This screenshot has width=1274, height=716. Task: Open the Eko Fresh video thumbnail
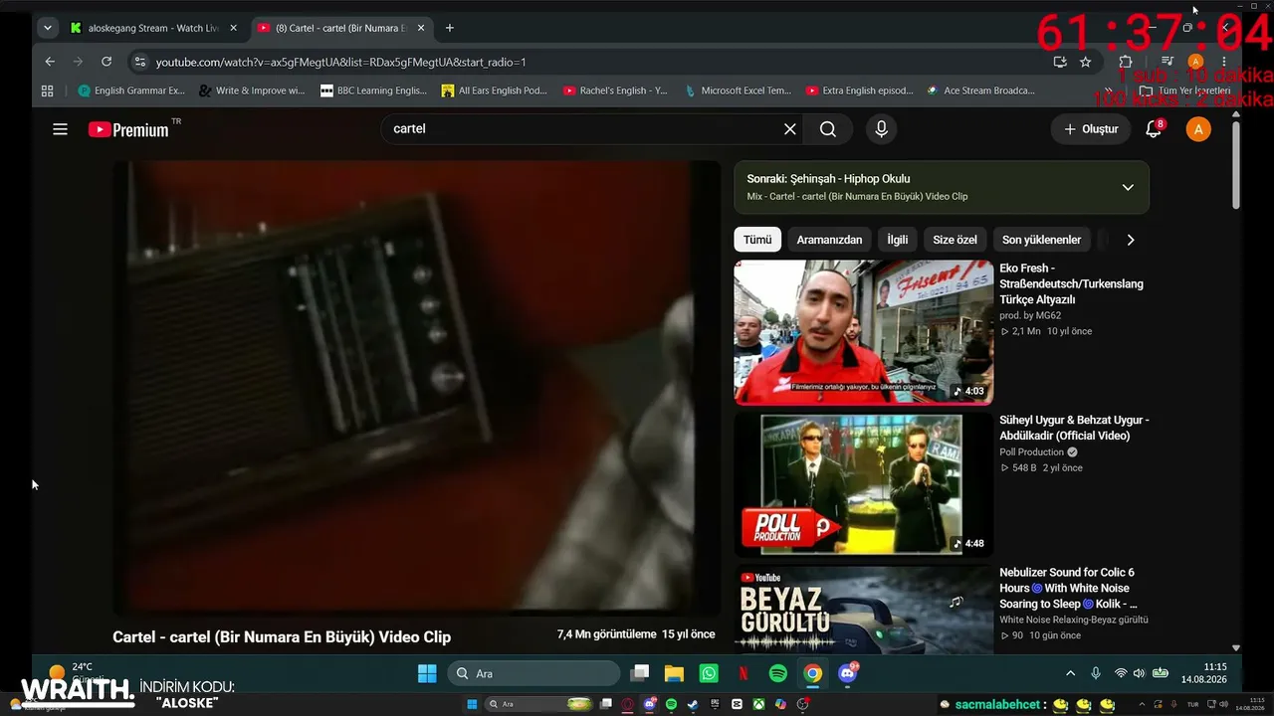pyautogui.click(x=864, y=332)
